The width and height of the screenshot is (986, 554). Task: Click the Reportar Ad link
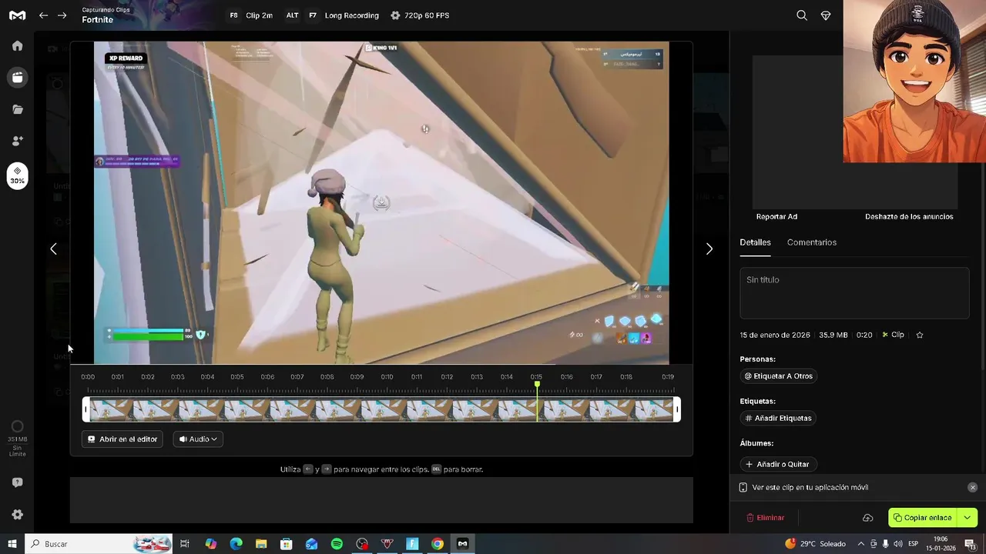pos(776,217)
